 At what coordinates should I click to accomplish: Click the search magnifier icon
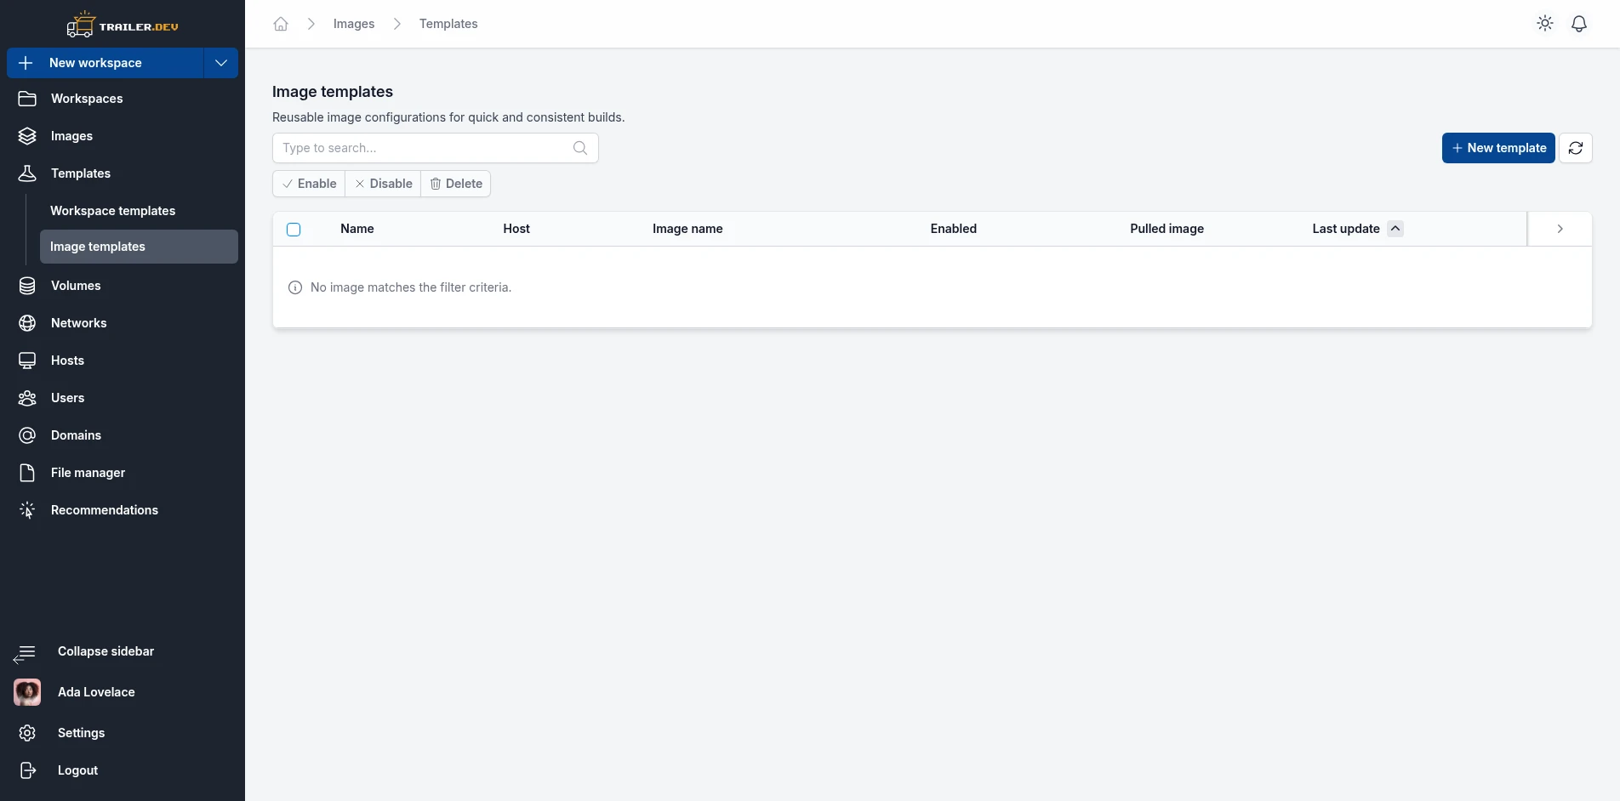(580, 148)
